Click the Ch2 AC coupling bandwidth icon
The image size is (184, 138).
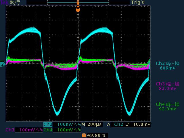click(x=77, y=124)
